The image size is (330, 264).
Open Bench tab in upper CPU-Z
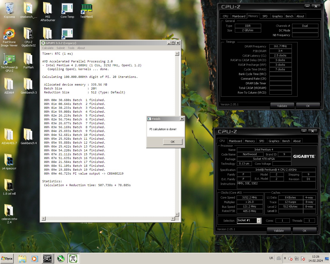pos(290,16)
